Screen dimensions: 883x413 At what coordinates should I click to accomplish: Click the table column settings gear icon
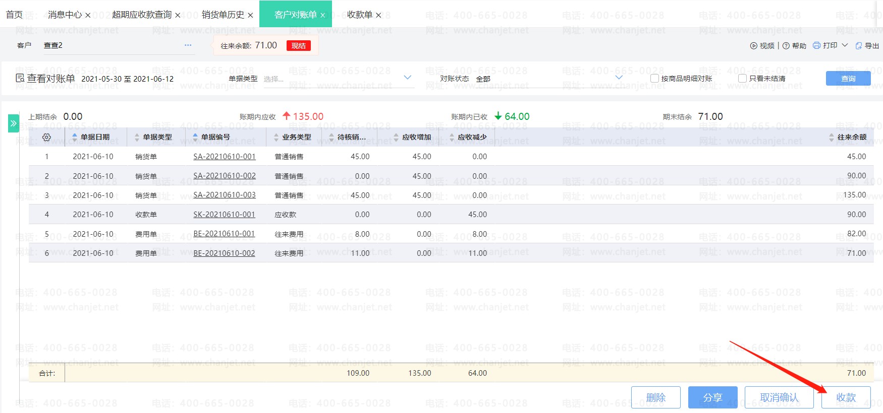[46, 137]
